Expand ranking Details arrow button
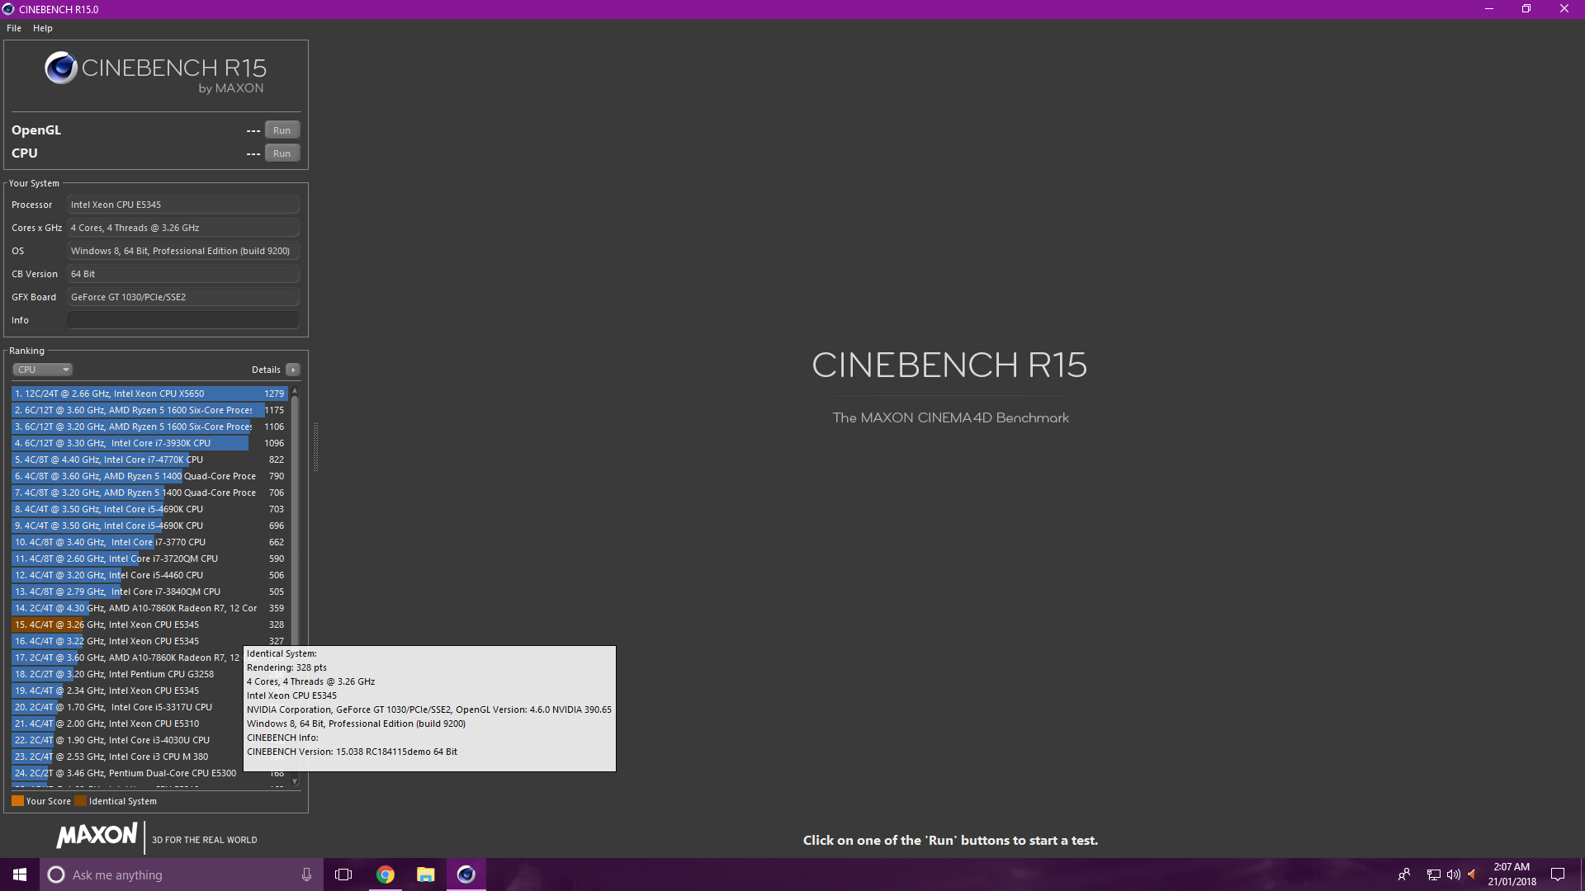The width and height of the screenshot is (1585, 891). click(x=293, y=370)
